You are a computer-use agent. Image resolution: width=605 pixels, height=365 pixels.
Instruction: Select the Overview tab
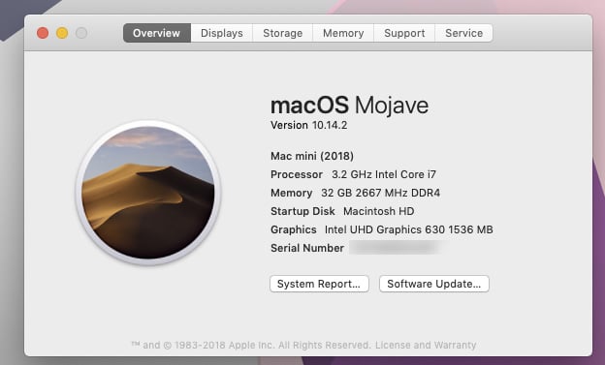coord(157,33)
